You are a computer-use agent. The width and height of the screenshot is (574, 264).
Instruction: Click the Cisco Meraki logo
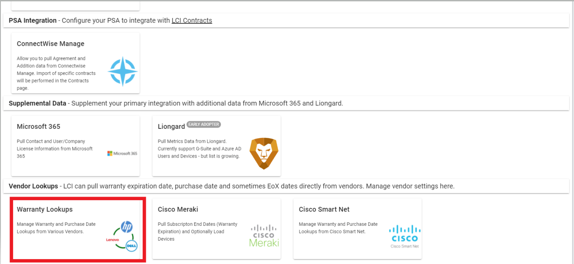coord(264,236)
